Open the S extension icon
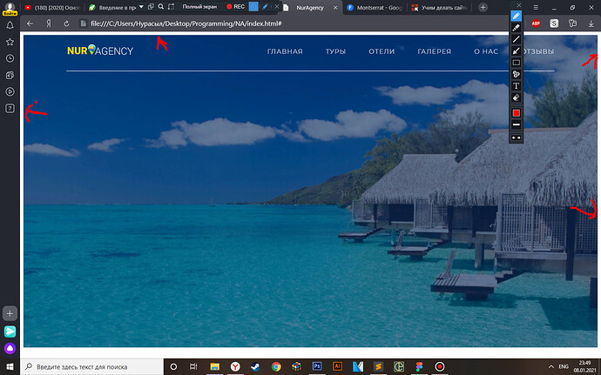The height and width of the screenshot is (375, 601). pyautogui.click(x=554, y=23)
